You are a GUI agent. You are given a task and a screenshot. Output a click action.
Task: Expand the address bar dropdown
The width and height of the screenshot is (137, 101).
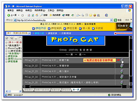(x=111, y=20)
